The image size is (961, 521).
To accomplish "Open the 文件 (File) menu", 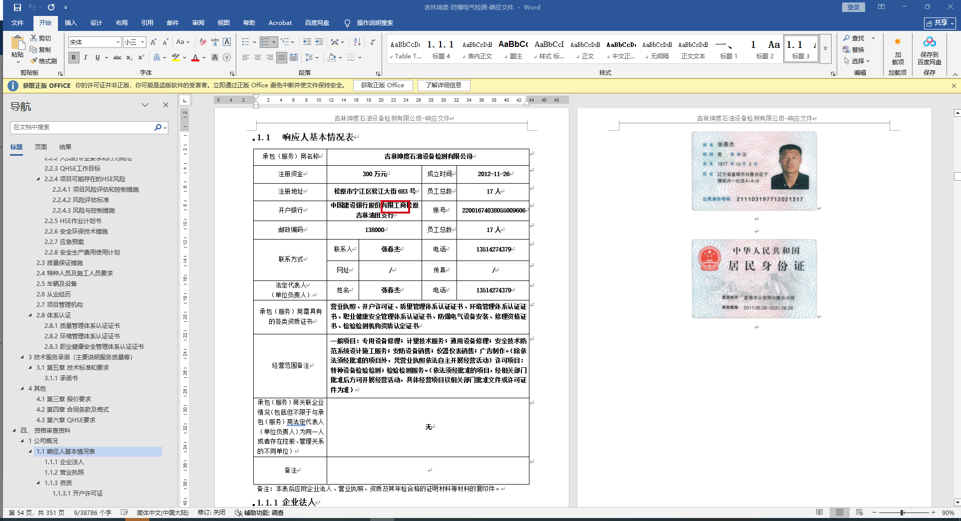I will [x=17, y=23].
